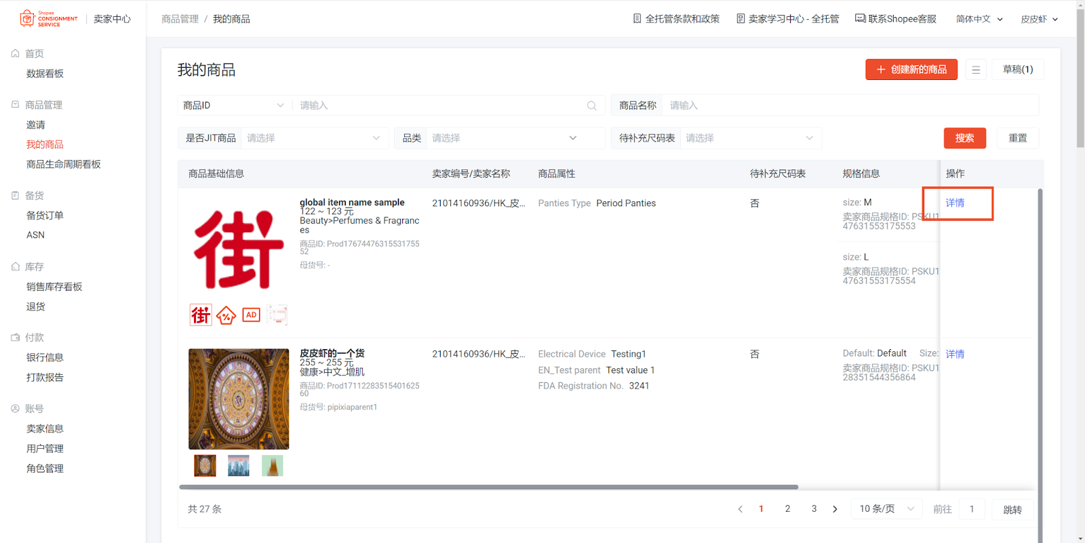Open 详情 for global item name sample
This screenshot has height=543, width=1085.
955,203
